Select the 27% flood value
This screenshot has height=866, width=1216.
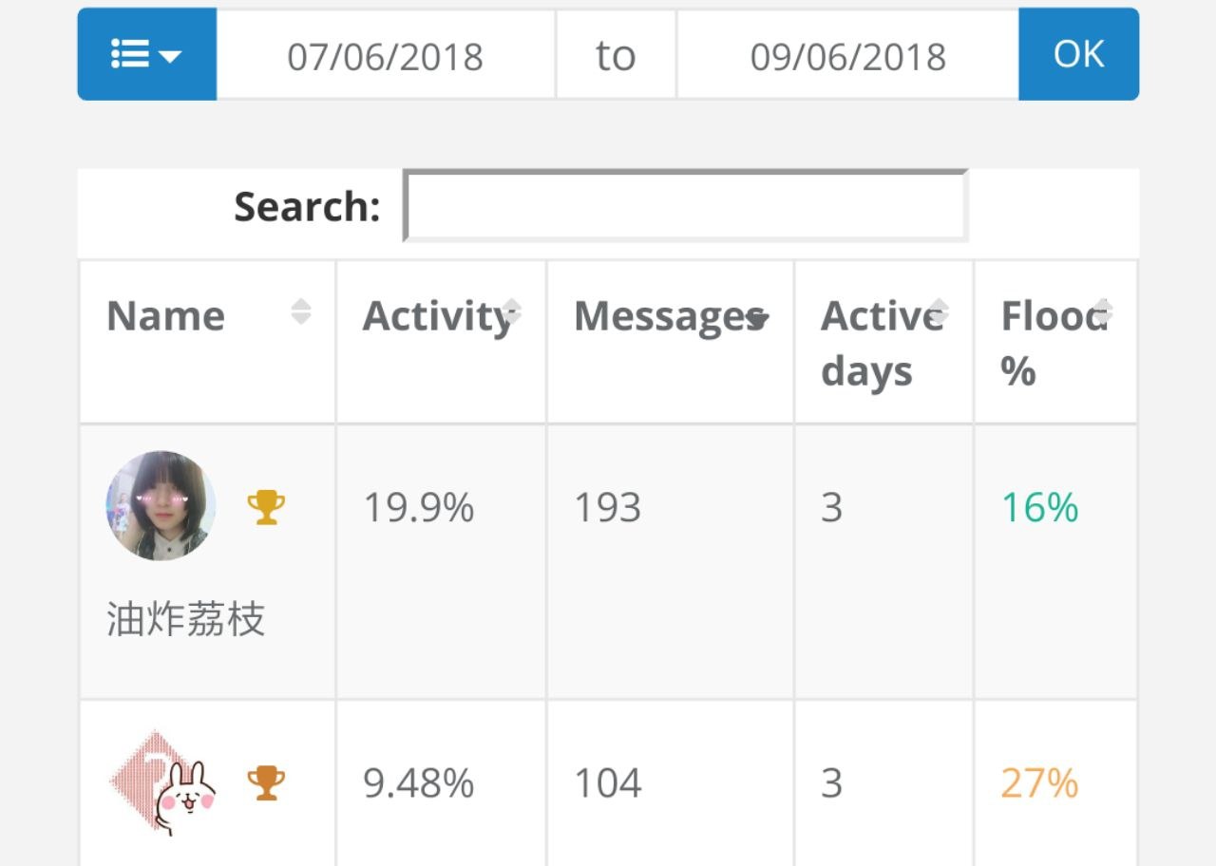click(1040, 783)
